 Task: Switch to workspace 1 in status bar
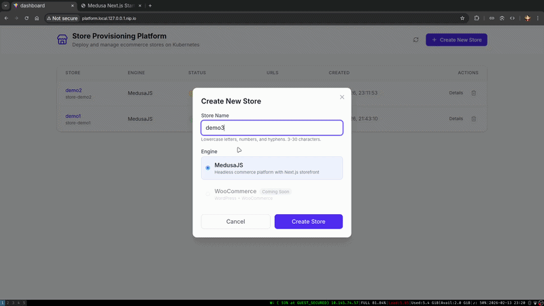(x=3, y=303)
